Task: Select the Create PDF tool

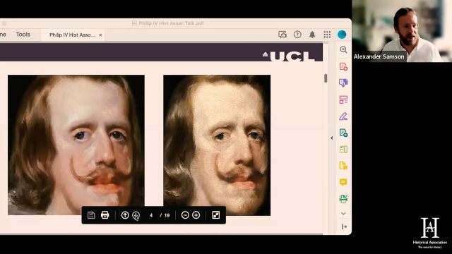Action: [x=343, y=66]
